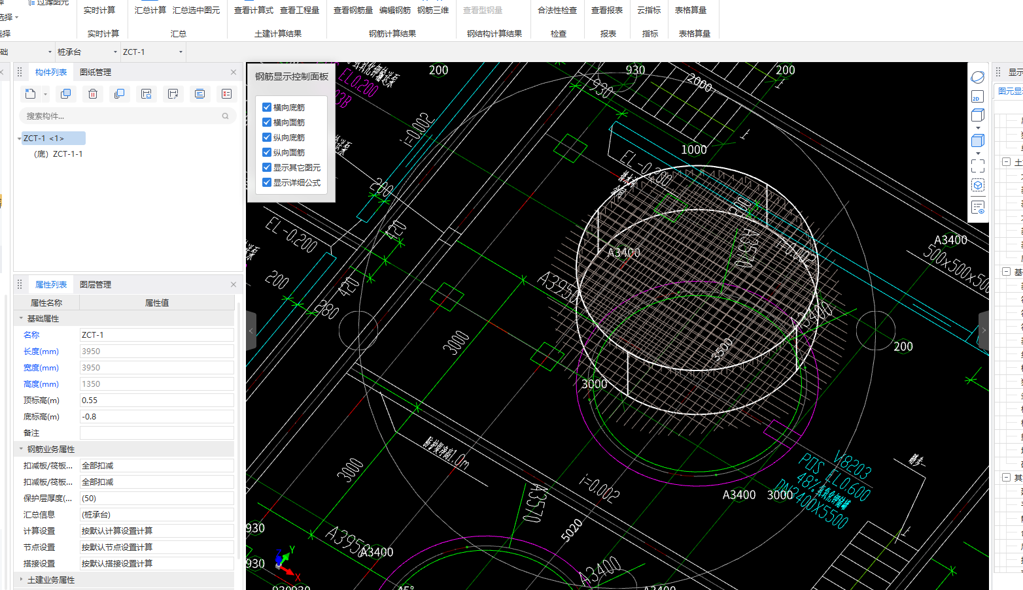Switch to the 图纸管理 tab

95,73
